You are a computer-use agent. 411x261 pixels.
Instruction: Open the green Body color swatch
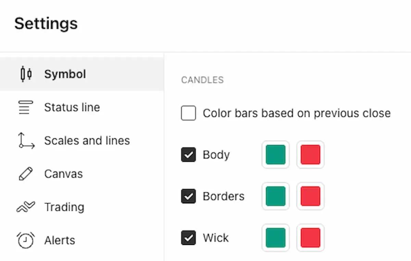276,155
